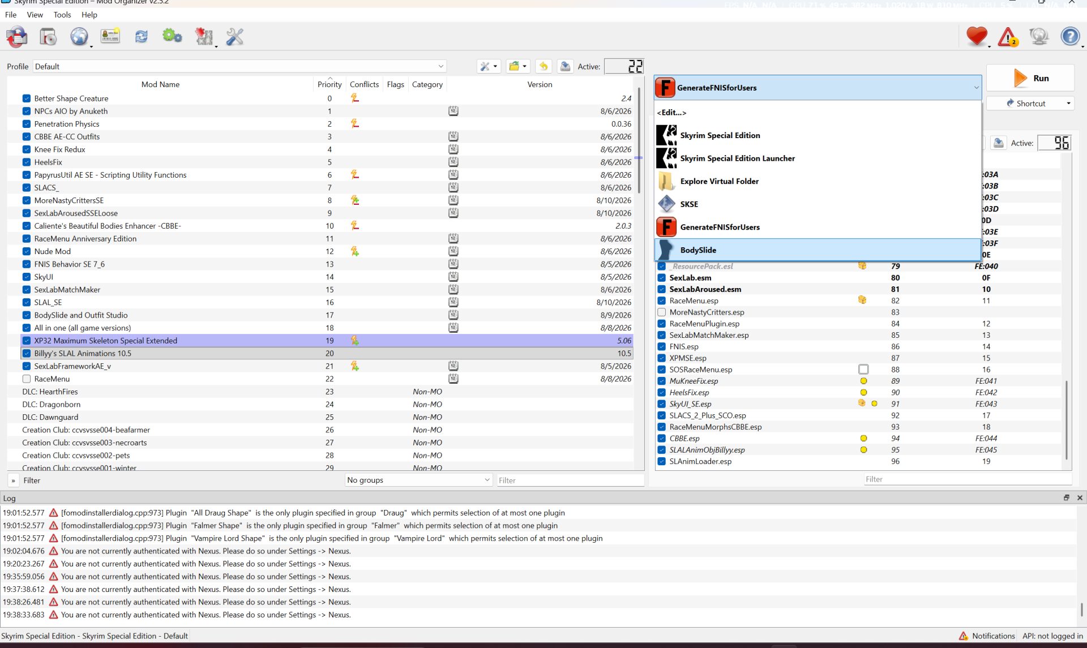Enable MoreNastyCritters.esp plugin checkbox
This screenshot has height=648, width=1087.
[661, 312]
